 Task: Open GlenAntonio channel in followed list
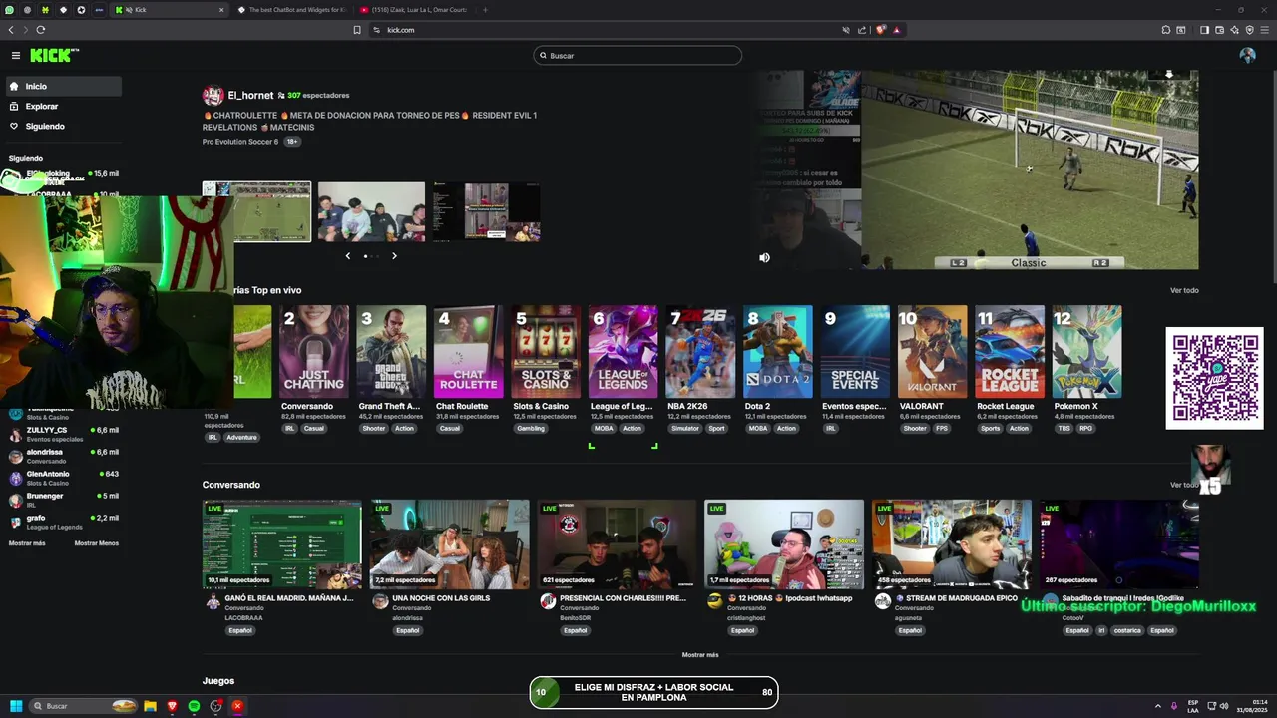click(64, 478)
